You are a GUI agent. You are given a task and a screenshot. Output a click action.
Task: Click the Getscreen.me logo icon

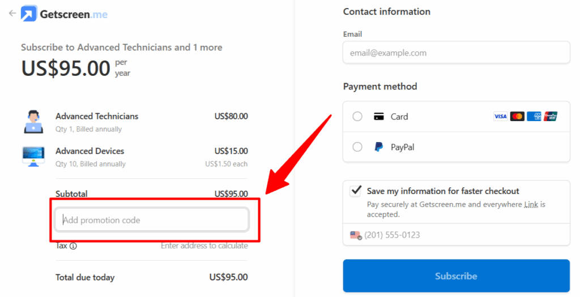(29, 14)
